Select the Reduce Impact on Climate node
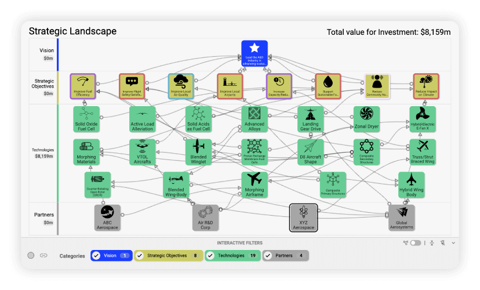Screen dimensions: 480x290 tap(426, 86)
